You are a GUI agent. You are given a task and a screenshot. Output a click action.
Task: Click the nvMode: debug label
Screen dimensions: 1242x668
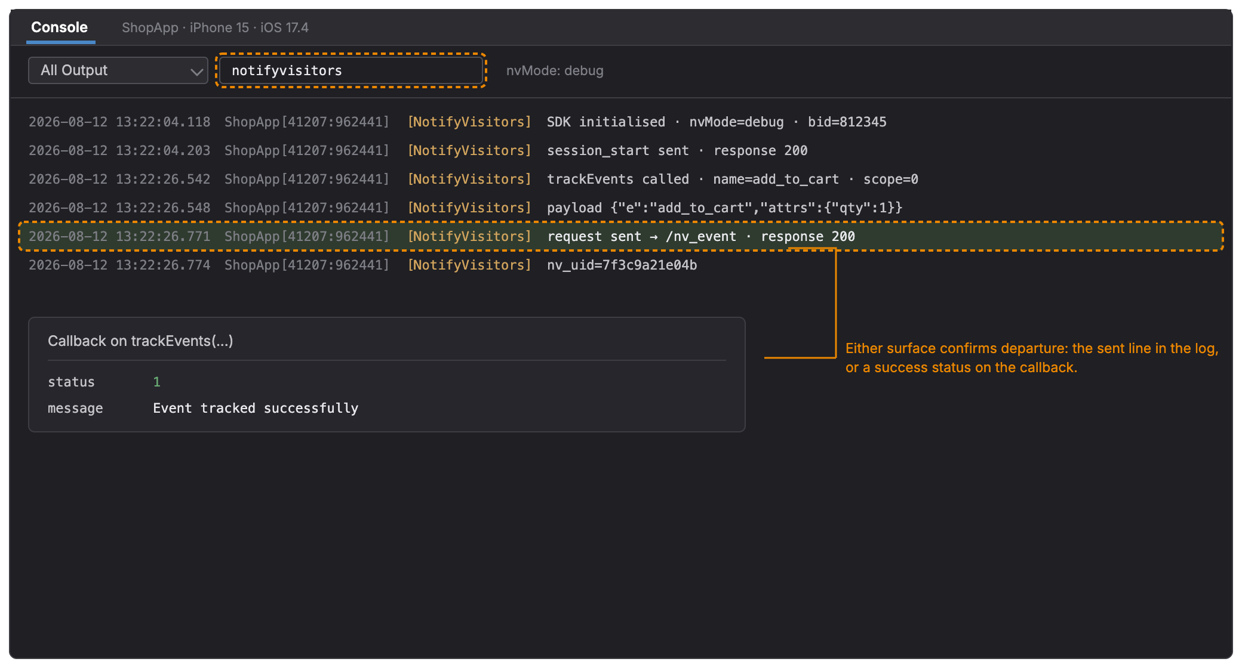click(555, 70)
